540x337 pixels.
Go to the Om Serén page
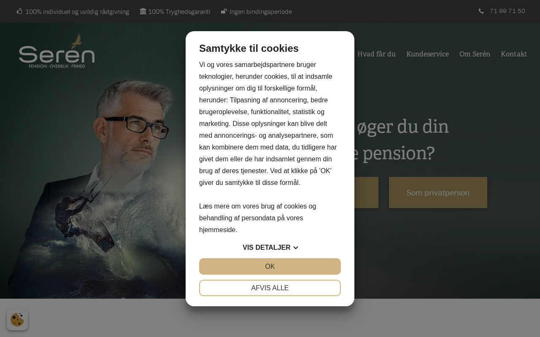475,54
